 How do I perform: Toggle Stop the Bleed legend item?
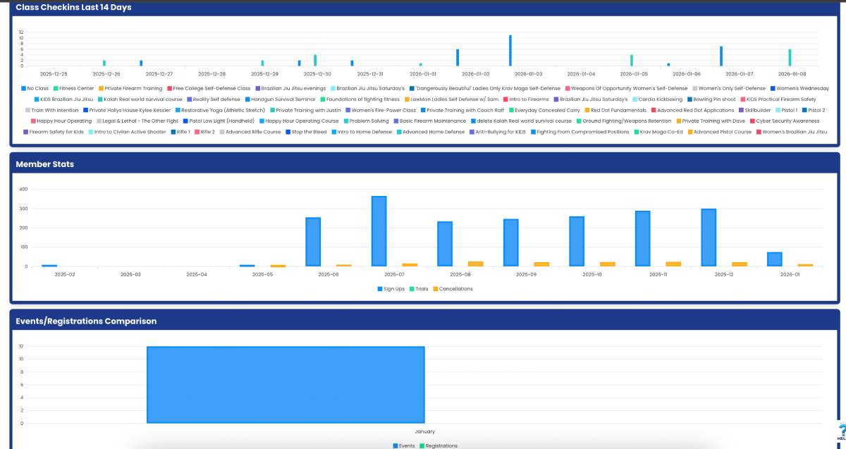tap(306, 132)
